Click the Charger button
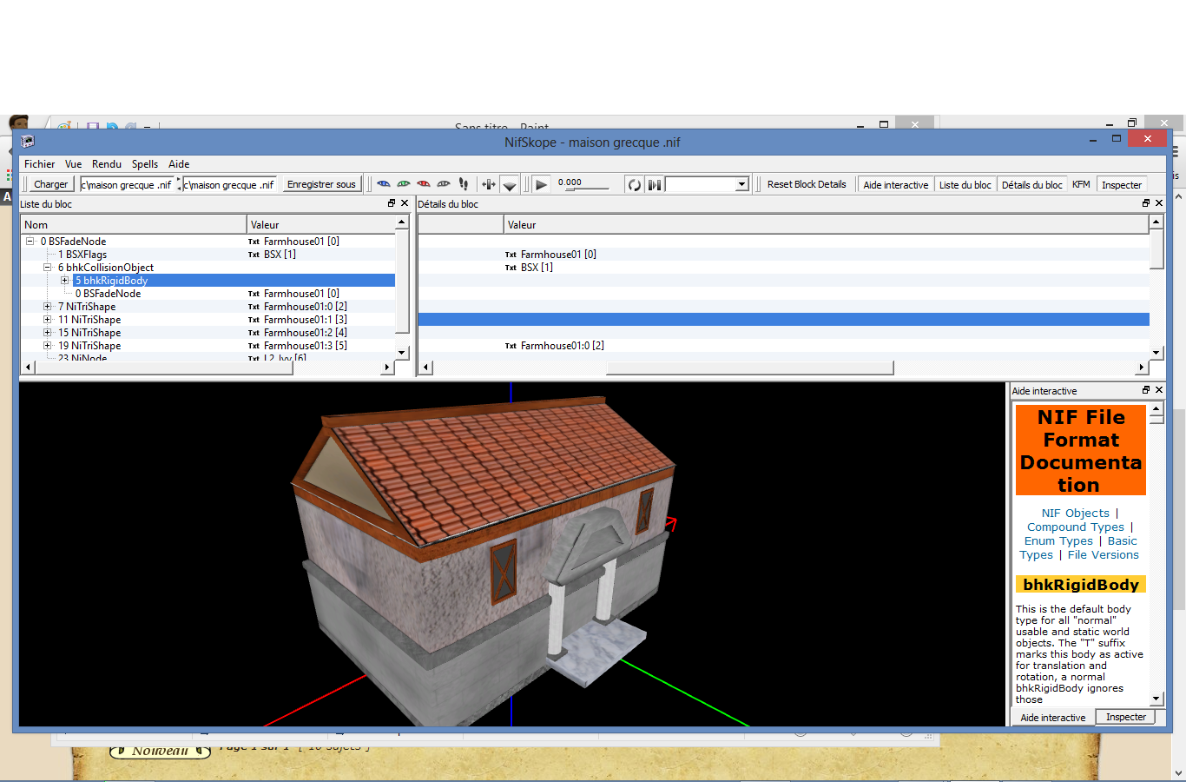Image resolution: width=1186 pixels, height=782 pixels. pyautogui.click(x=50, y=184)
